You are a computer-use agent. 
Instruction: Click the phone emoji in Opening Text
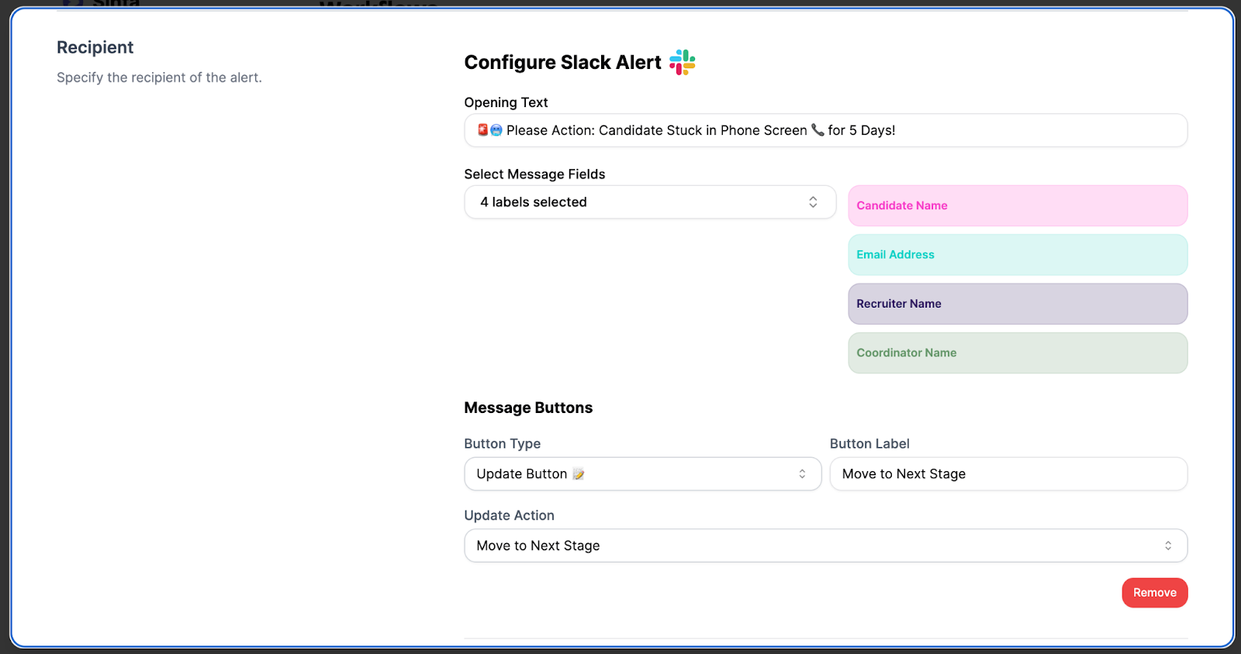(x=818, y=130)
